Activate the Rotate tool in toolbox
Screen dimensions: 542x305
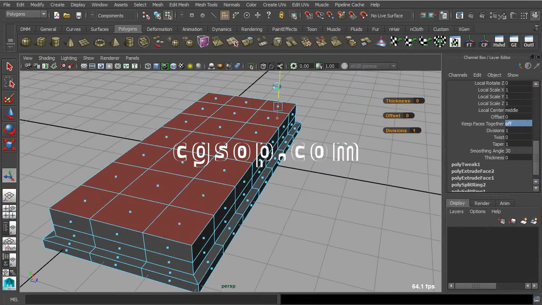coord(9,129)
